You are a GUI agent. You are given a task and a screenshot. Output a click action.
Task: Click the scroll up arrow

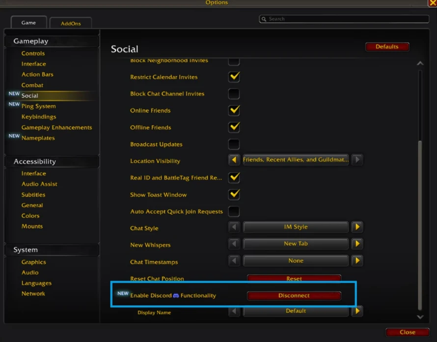(x=420, y=64)
